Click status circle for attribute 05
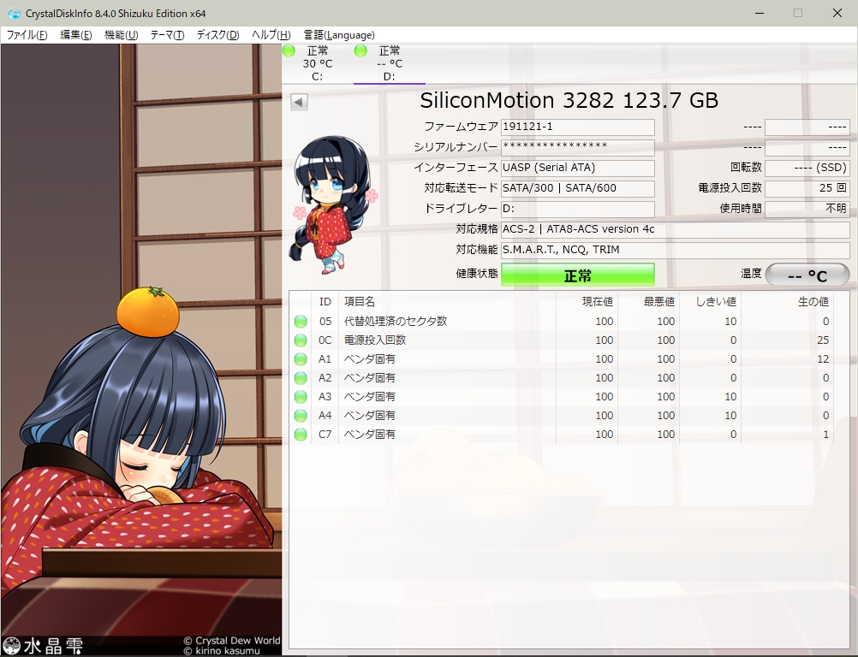 point(301,322)
